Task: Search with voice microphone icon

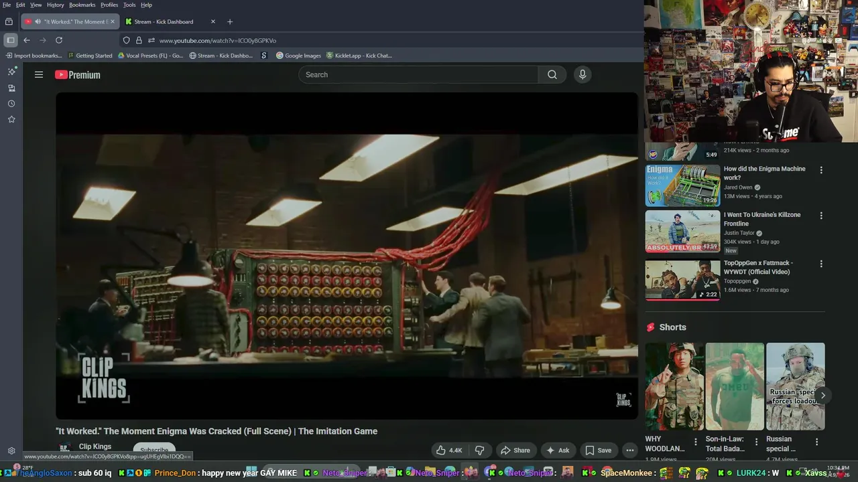Action: (583, 74)
